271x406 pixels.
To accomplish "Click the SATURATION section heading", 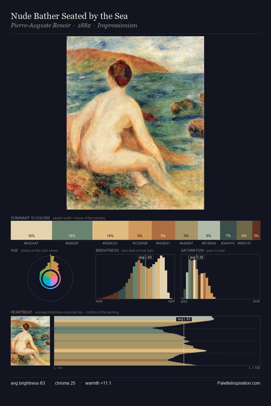I will coord(192,250).
